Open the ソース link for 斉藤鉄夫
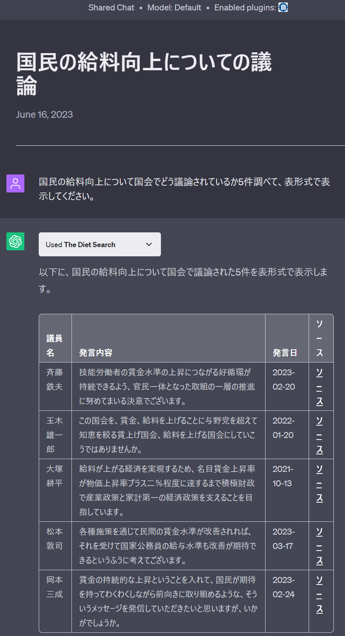Image resolution: width=345 pixels, height=636 pixels. pyautogui.click(x=319, y=386)
